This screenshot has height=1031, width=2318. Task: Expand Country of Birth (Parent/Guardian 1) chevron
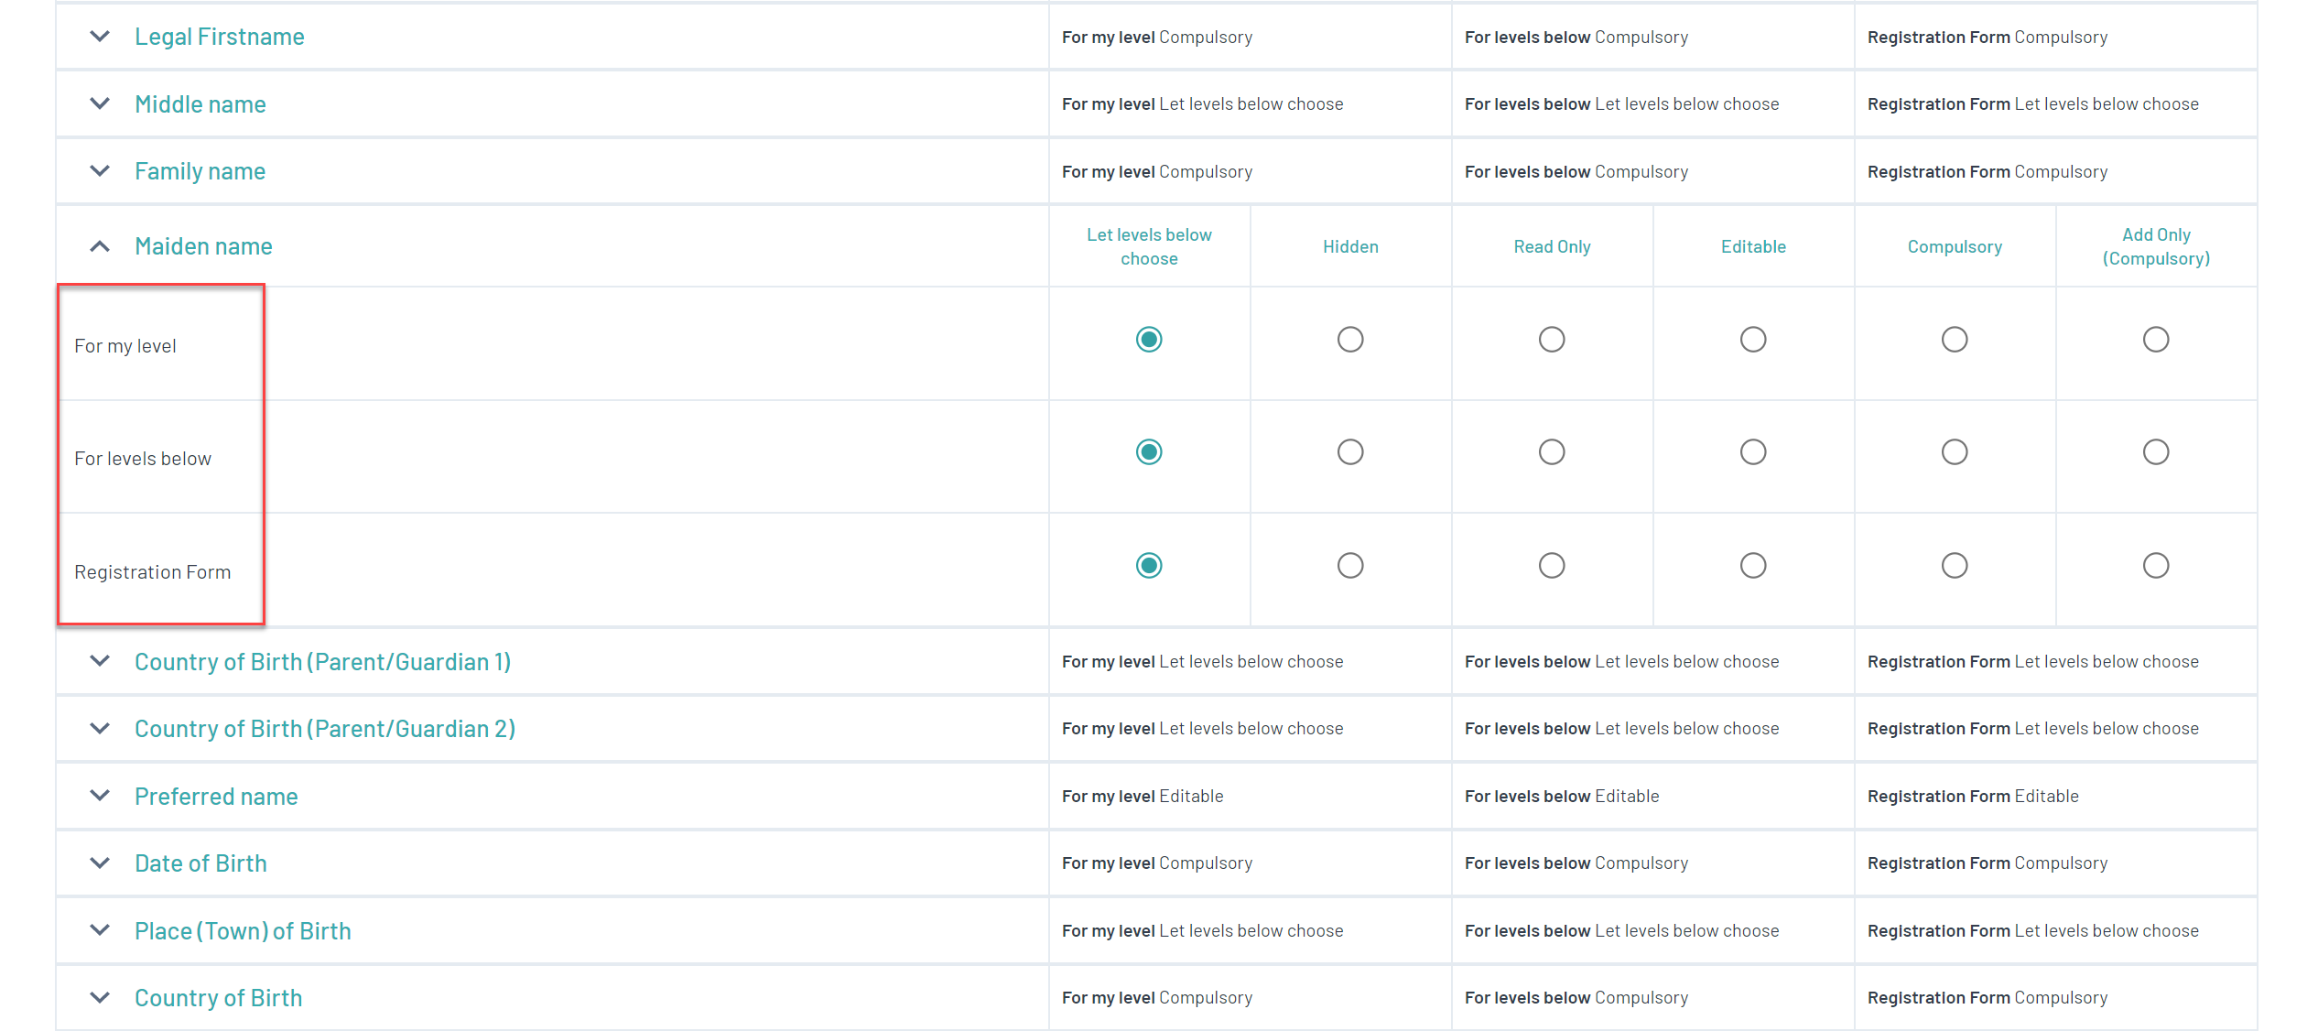100,661
